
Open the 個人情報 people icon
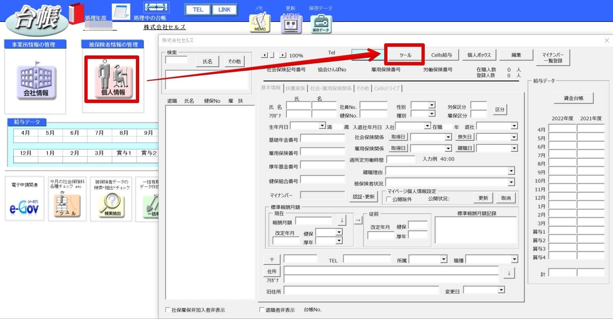(x=113, y=80)
